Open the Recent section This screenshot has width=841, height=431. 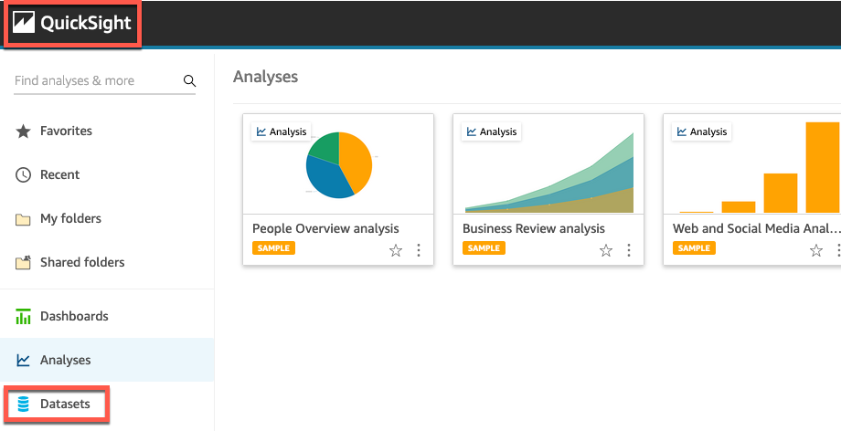(59, 175)
